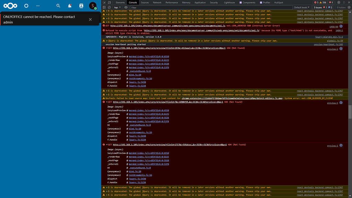
Task: Open DevTools settings gear icon
Action: pyautogui.click(x=339, y=2)
